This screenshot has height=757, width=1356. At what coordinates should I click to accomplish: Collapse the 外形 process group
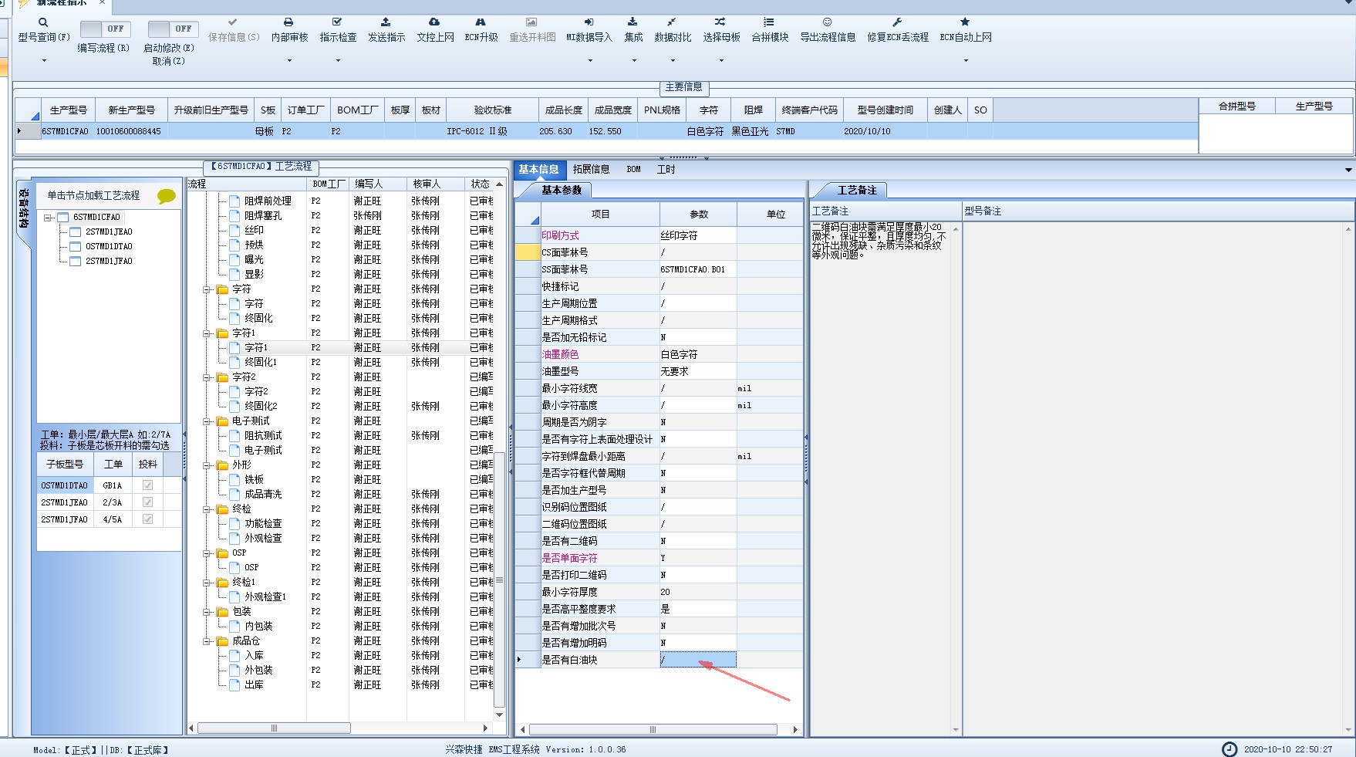click(x=207, y=465)
